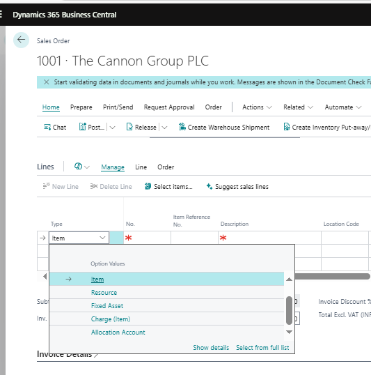The height and width of the screenshot is (375, 371).
Task: Click the option list vertical scrollbar thumb
Action: point(289,310)
